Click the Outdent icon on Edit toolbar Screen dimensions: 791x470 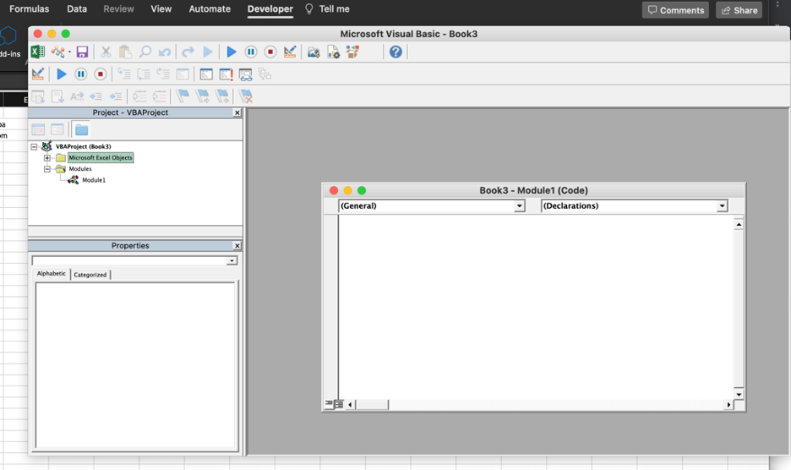(116, 96)
